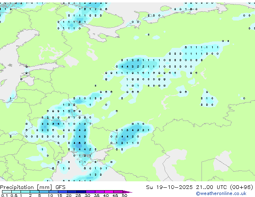Click the 5–10 mm legend swatch
The image size is (255, 197).
44,192
